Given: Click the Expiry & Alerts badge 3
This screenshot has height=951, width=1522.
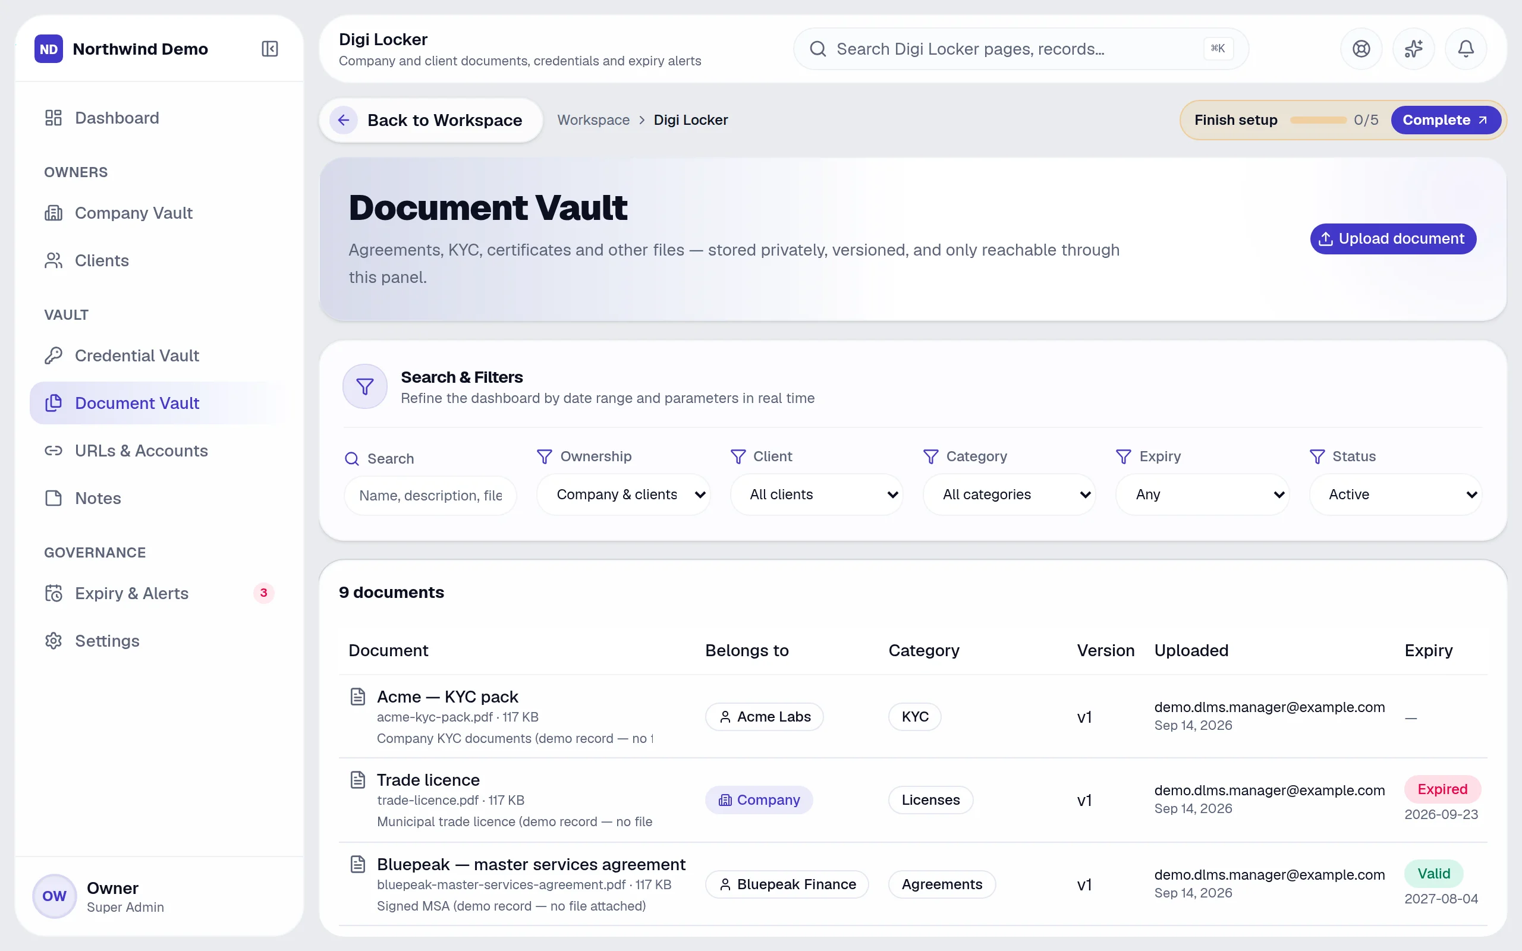Looking at the screenshot, I should pos(263,593).
